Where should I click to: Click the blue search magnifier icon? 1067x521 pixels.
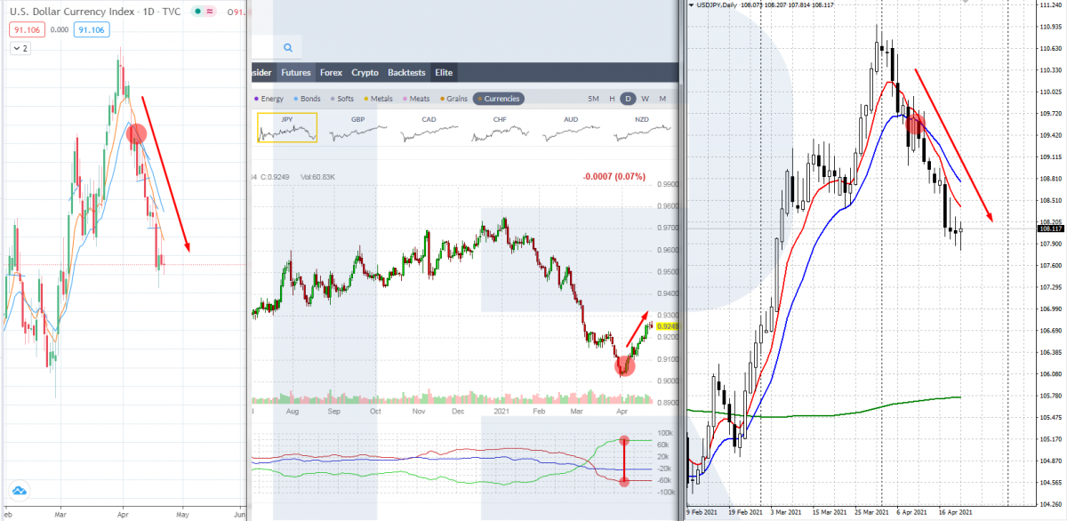click(288, 48)
